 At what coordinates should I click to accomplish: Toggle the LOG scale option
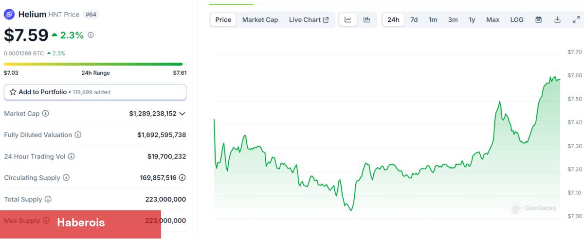point(517,20)
